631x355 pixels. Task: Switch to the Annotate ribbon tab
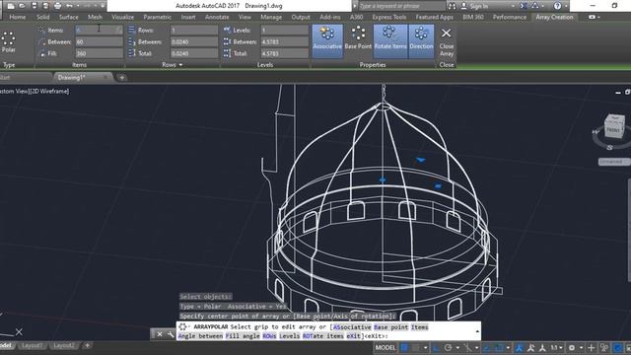[x=217, y=17]
